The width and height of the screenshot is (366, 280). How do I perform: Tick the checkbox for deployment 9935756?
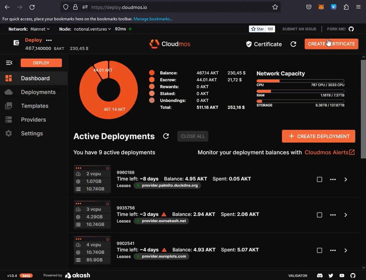319,215
